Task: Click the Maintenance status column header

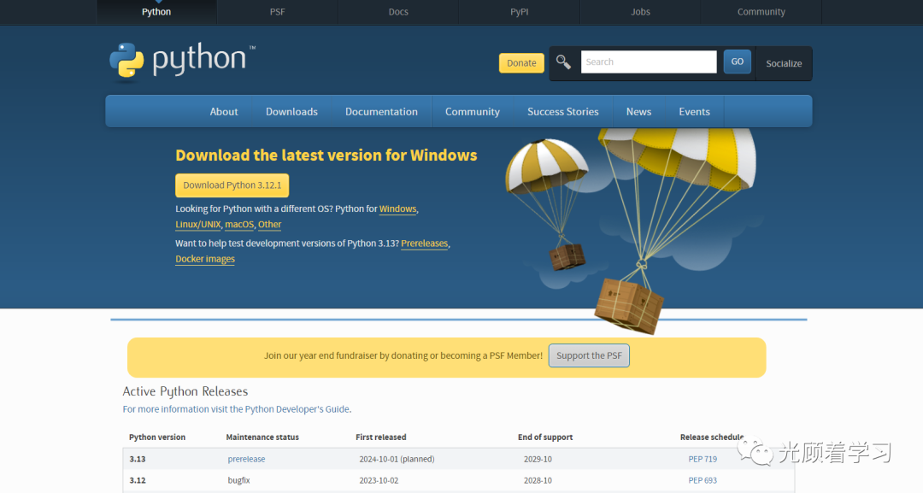Action: coord(262,437)
